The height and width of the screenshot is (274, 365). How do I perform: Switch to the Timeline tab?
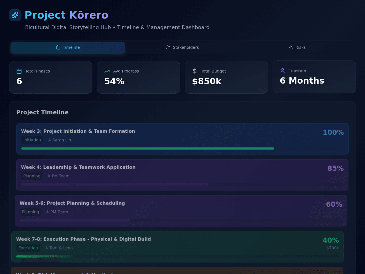(68, 47)
